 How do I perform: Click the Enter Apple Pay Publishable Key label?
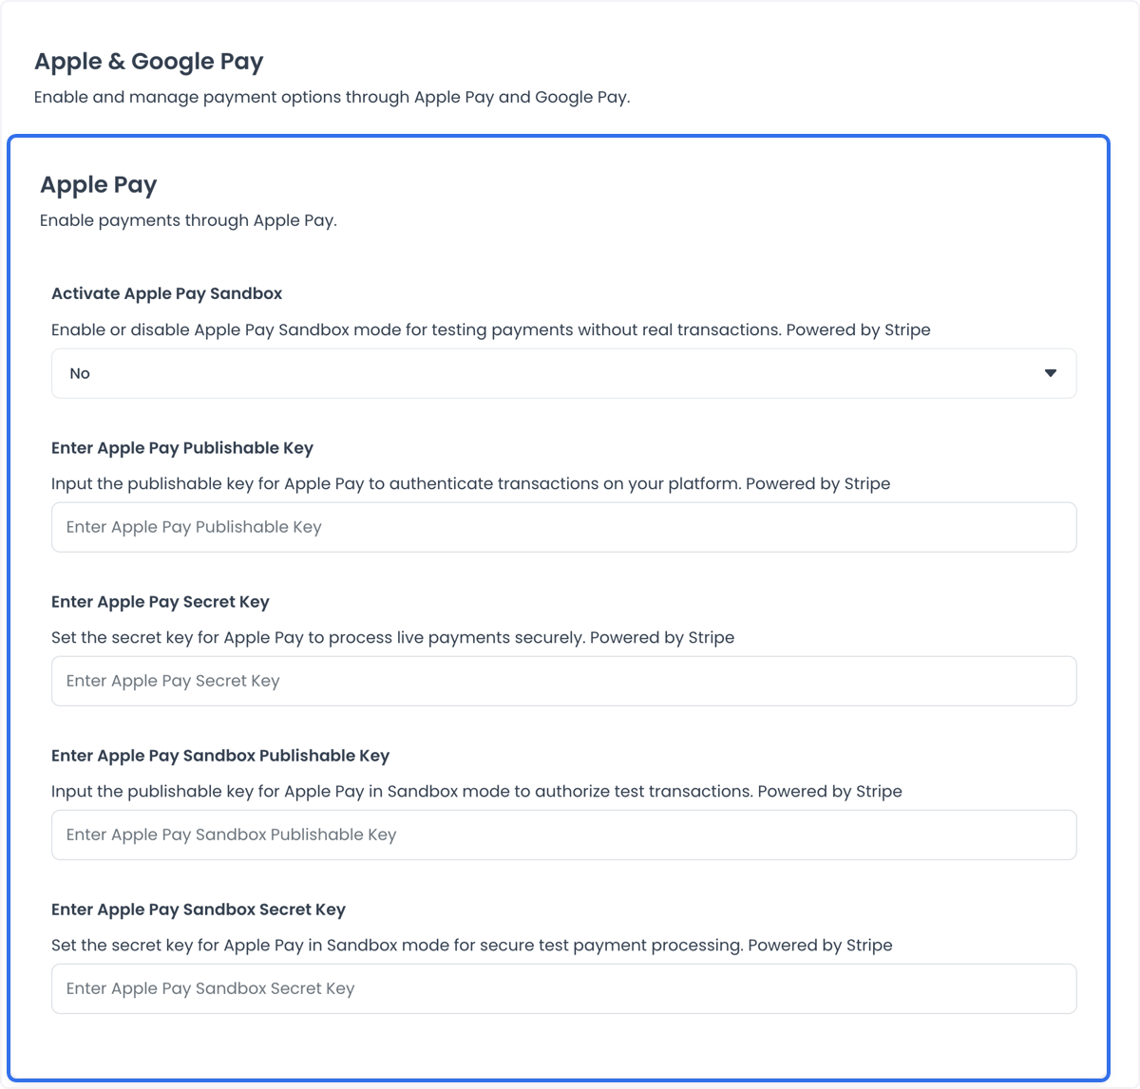(182, 447)
